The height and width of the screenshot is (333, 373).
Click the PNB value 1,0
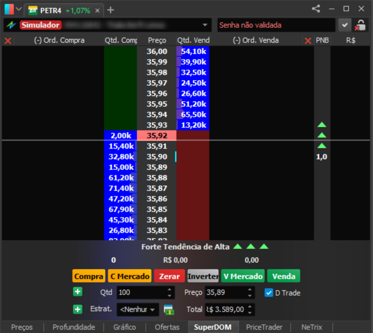[322, 157]
